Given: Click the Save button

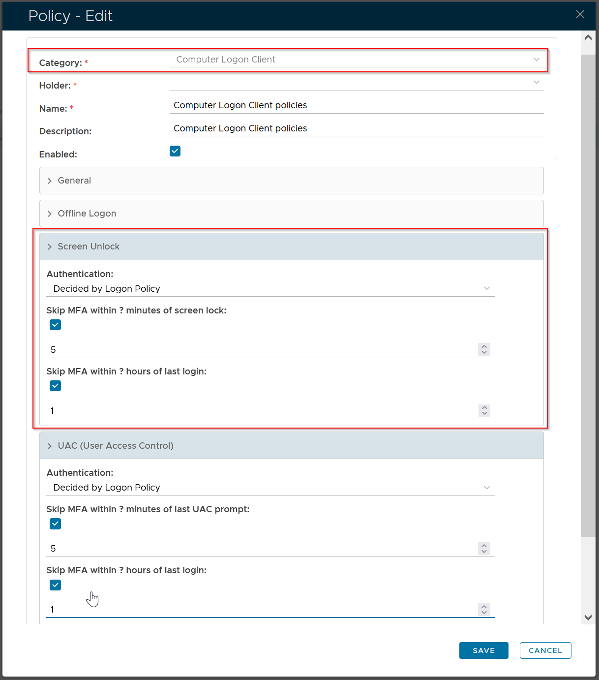Looking at the screenshot, I should tap(483, 650).
